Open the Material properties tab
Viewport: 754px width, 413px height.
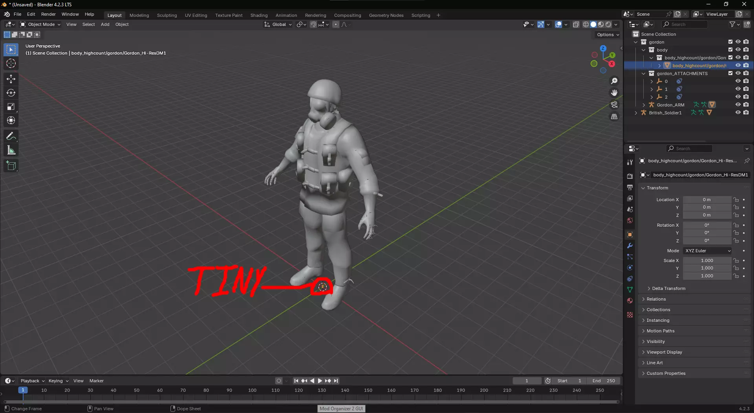(630, 301)
